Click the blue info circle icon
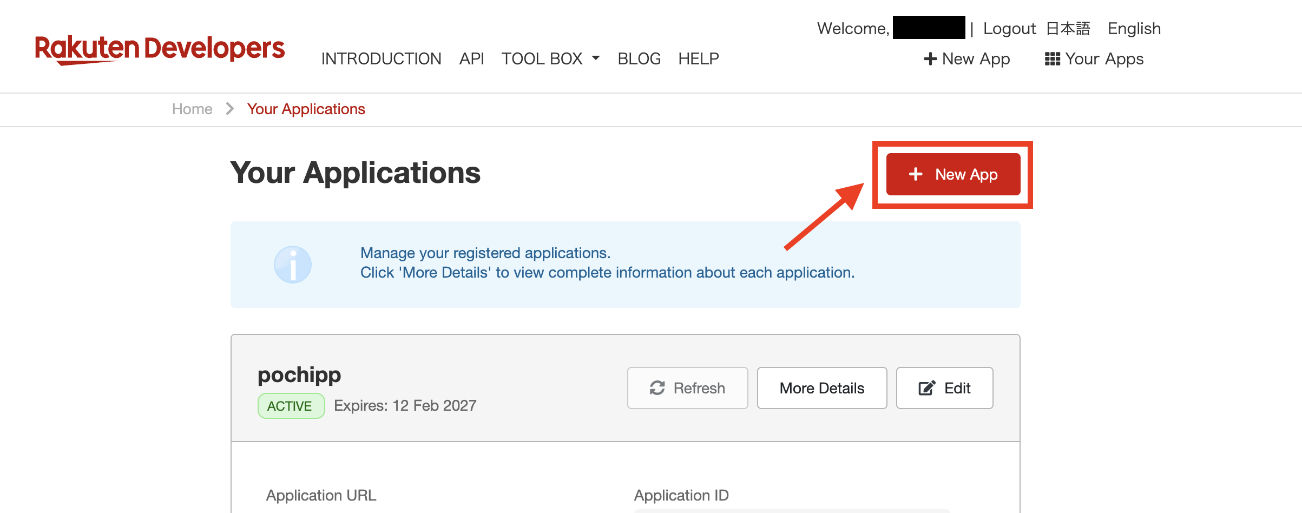1302x513 pixels. point(292,265)
